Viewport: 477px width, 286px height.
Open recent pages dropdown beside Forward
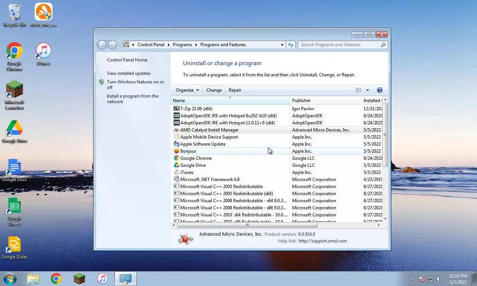coord(120,45)
